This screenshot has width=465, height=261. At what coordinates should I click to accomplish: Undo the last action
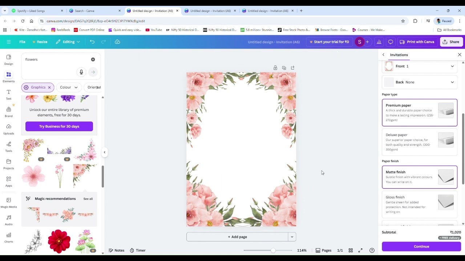[x=92, y=42]
